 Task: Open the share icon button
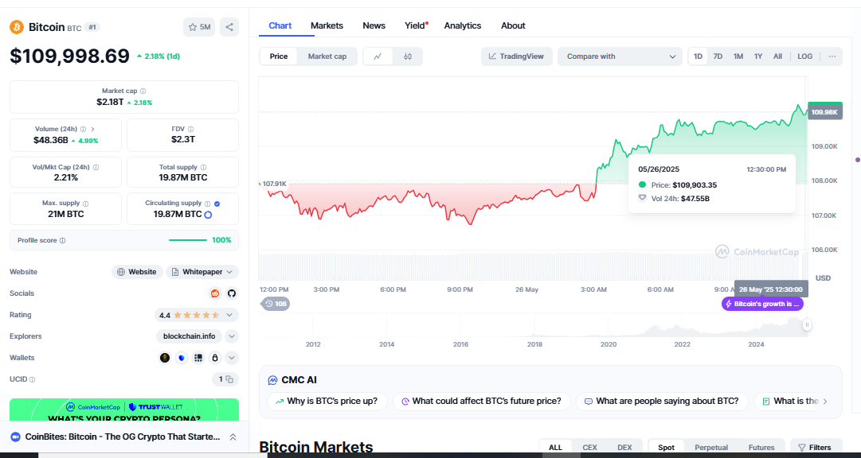coord(229,27)
